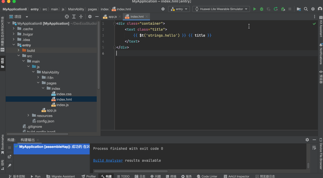The height and width of the screenshot is (178, 323).
Task: Expand the i18n folder
Action: pyautogui.click(x=38, y=77)
